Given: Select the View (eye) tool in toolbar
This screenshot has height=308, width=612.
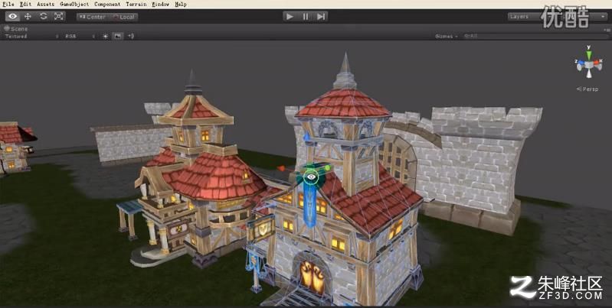Looking at the screenshot, I should tap(13, 16).
